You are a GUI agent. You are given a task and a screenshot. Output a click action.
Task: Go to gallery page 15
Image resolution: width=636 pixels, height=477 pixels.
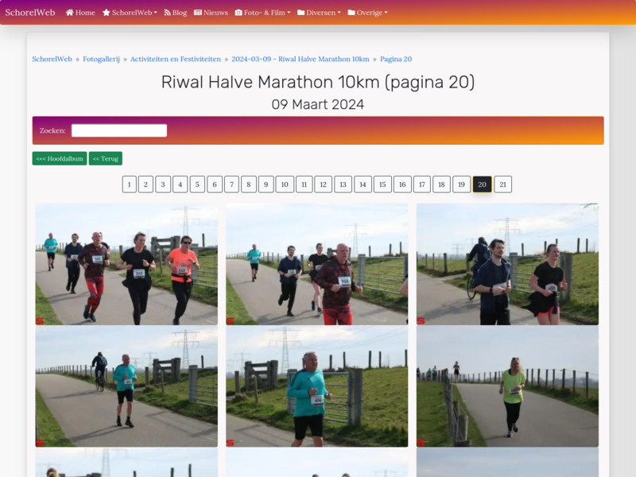pos(382,184)
